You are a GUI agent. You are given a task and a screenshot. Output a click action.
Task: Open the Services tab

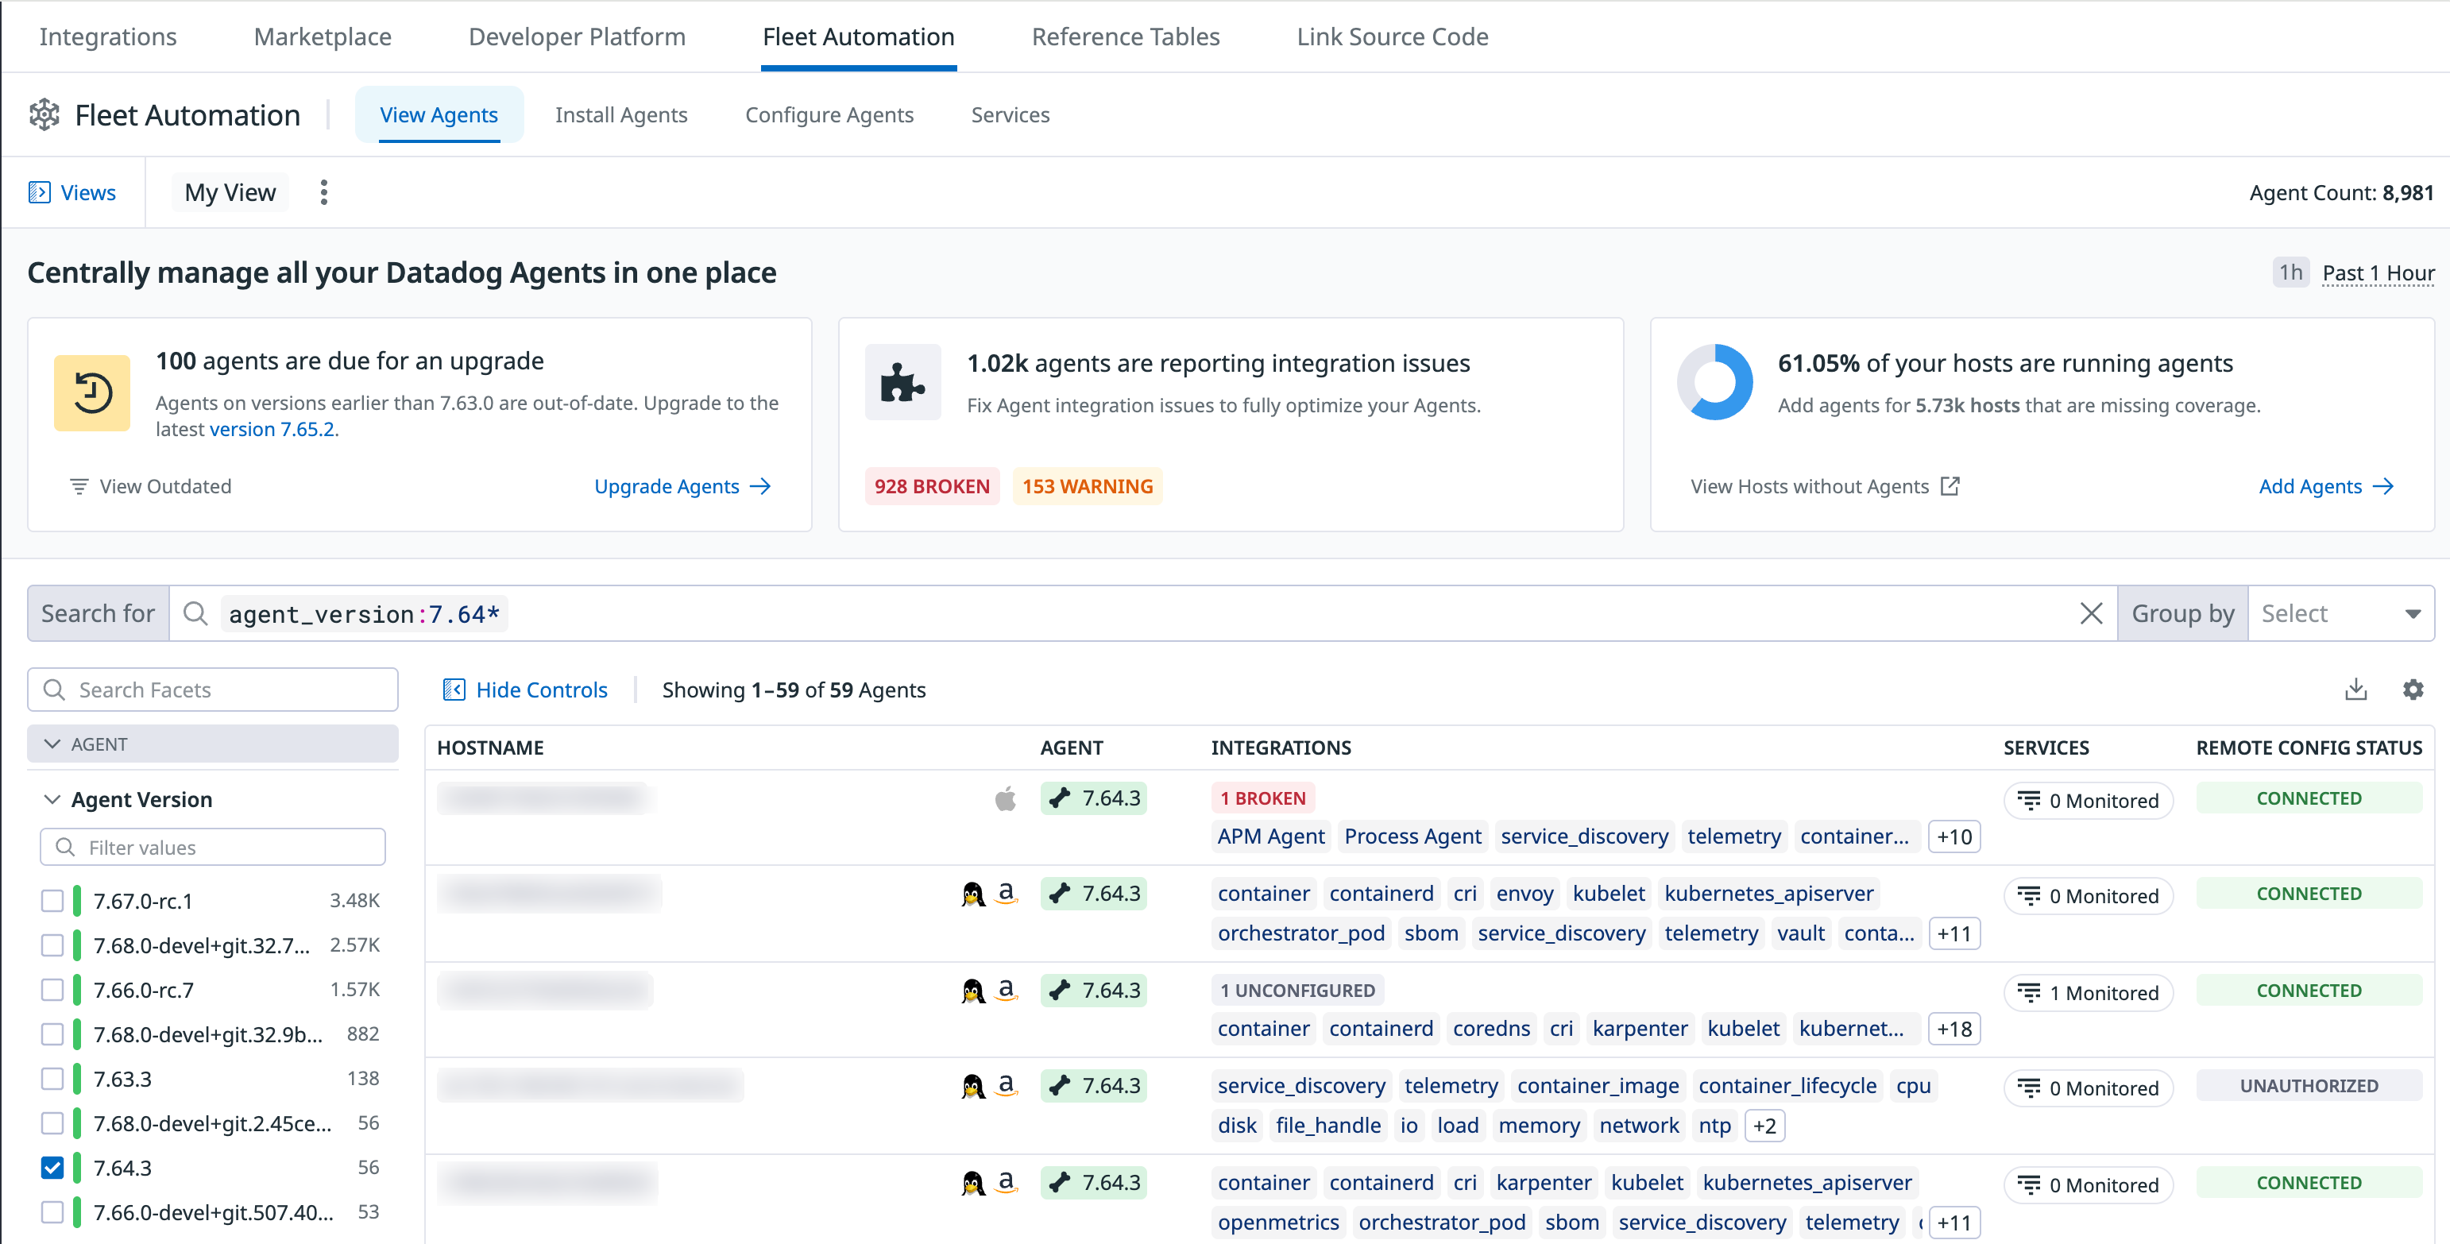(x=1010, y=115)
